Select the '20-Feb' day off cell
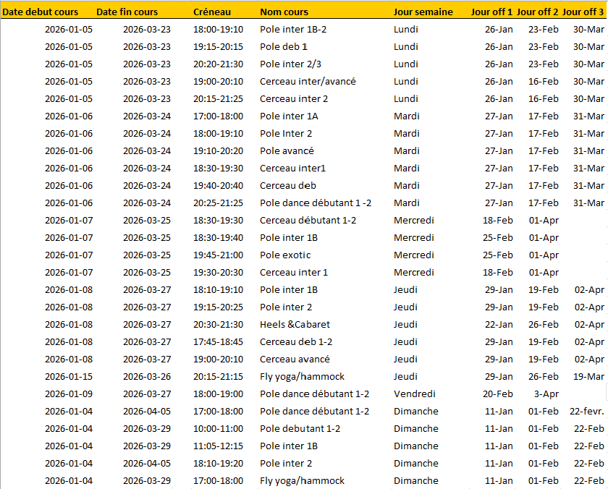 (498, 394)
